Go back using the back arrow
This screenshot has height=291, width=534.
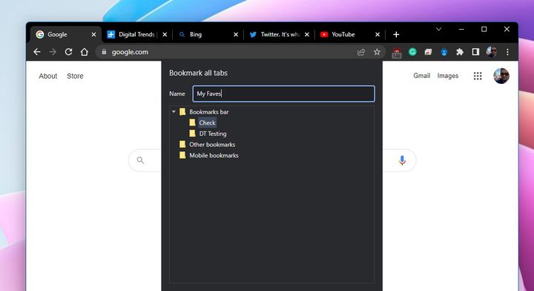pos(37,52)
